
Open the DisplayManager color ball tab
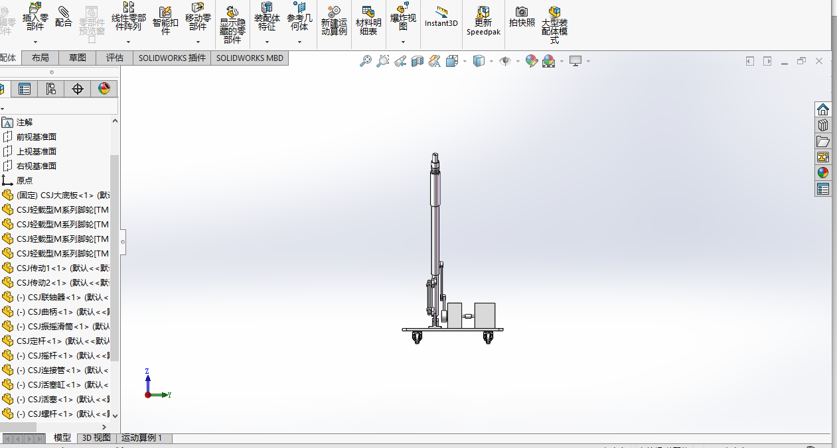tap(104, 89)
